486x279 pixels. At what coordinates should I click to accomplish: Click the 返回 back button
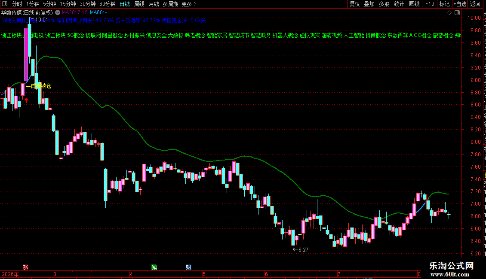coord(475,4)
